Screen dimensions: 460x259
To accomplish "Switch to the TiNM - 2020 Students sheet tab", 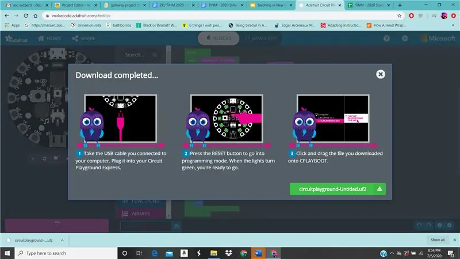I will pos(369,5).
